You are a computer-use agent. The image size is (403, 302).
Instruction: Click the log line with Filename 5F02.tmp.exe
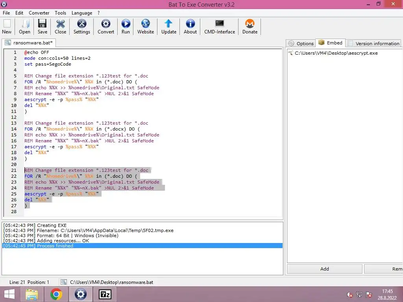(142, 230)
